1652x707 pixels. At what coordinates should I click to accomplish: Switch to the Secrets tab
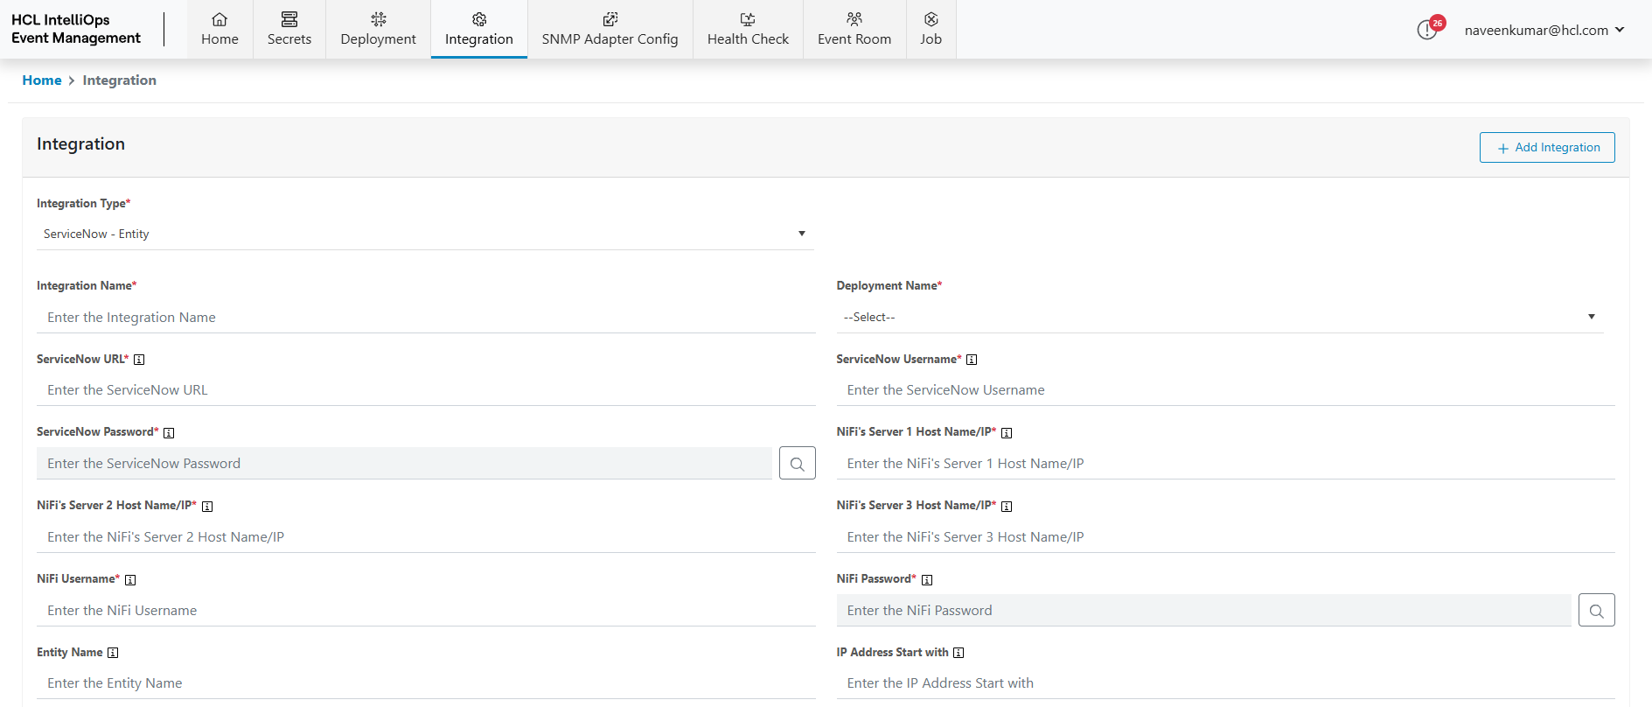tap(289, 30)
